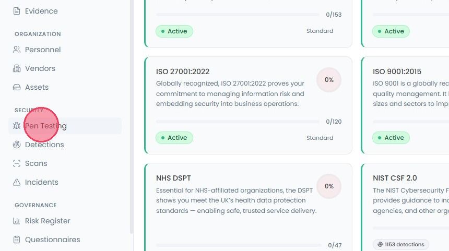Click Active badge on ISO 27001:2022 card
Image resolution: width=449 pixels, height=251 pixels.
tap(174, 138)
